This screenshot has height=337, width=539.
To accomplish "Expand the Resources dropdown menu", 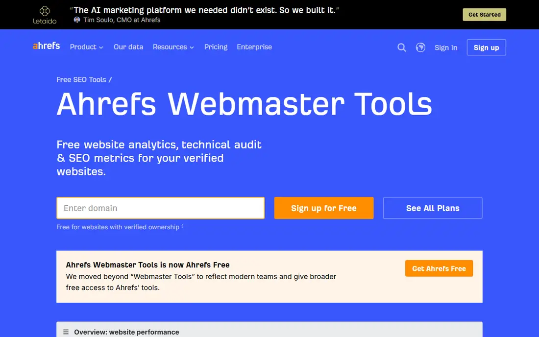I will click(x=173, y=47).
